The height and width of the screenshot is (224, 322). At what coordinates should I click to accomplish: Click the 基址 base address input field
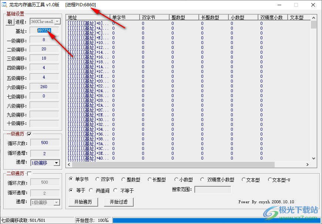click(44, 31)
